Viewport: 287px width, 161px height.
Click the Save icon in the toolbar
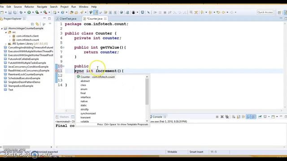10,13
